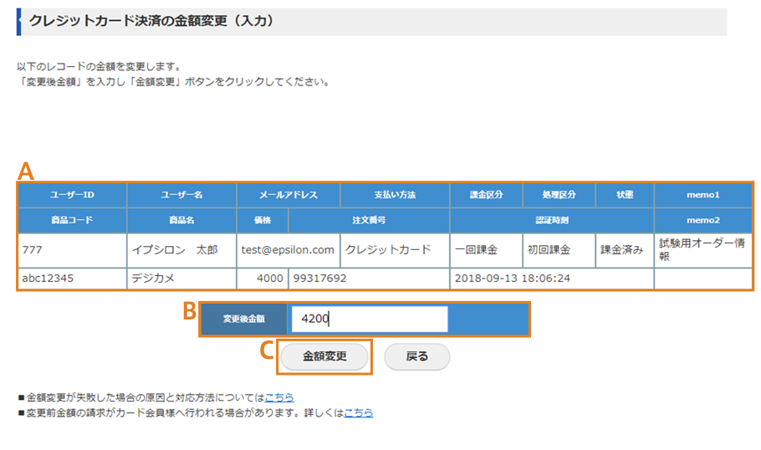Click the 注文番号 column header
The height and width of the screenshot is (450, 761).
(x=369, y=220)
